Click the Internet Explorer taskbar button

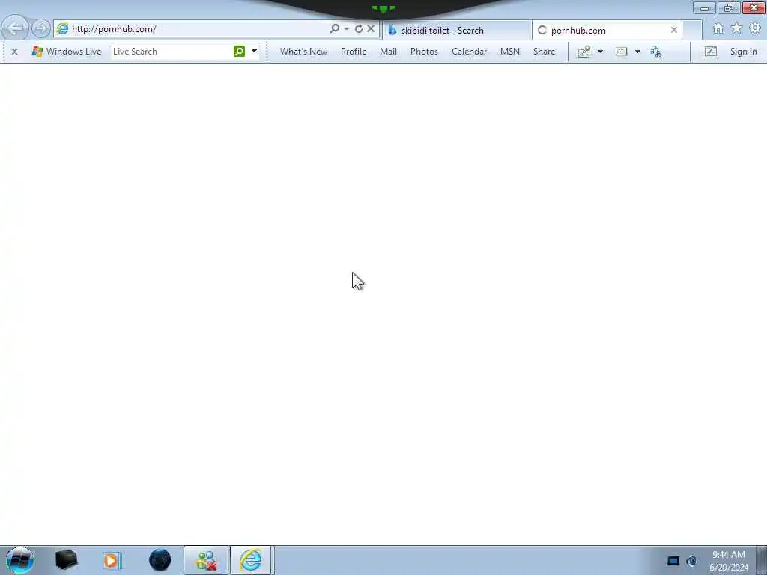tap(251, 560)
